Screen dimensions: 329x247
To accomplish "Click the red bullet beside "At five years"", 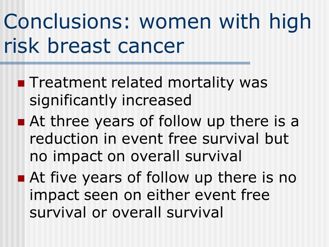I will tap(21, 178).
